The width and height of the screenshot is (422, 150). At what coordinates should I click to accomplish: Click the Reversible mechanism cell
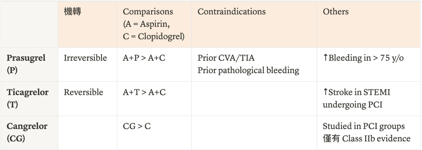88,99
